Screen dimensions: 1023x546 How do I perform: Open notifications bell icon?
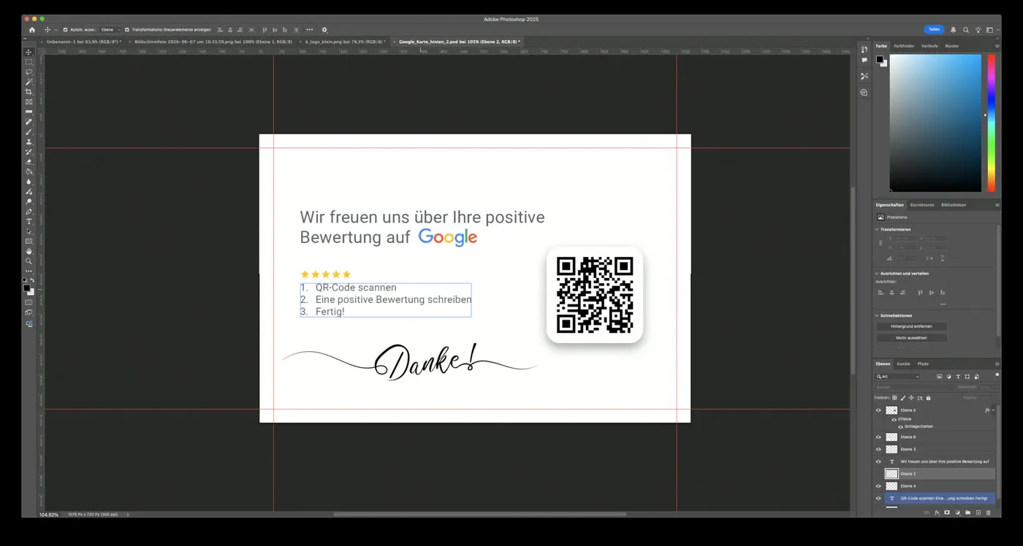coord(953,30)
